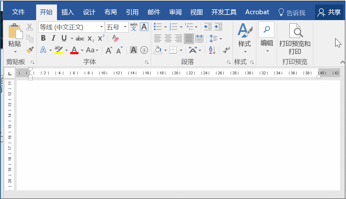Center align text
Image resolution: width=346 pixels, height=199 pixels.
168,39
